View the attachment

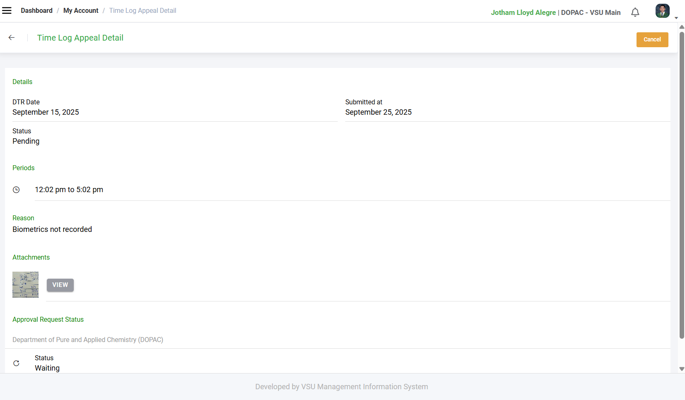pyautogui.click(x=60, y=285)
